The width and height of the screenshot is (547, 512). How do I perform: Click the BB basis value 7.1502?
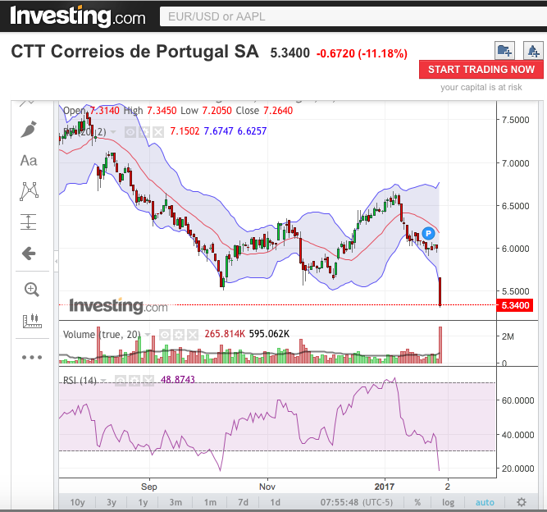click(185, 131)
